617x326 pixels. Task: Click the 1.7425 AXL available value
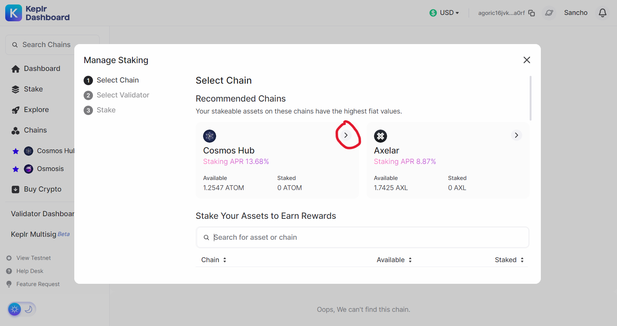(391, 188)
